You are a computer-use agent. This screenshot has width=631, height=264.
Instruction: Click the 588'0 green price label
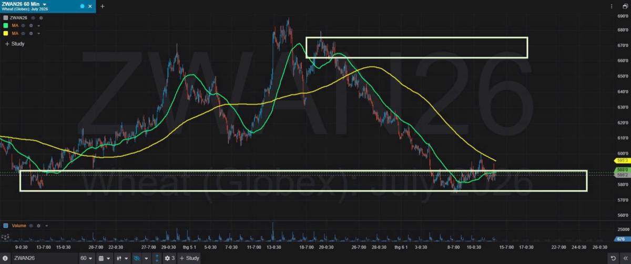[x=623, y=170]
